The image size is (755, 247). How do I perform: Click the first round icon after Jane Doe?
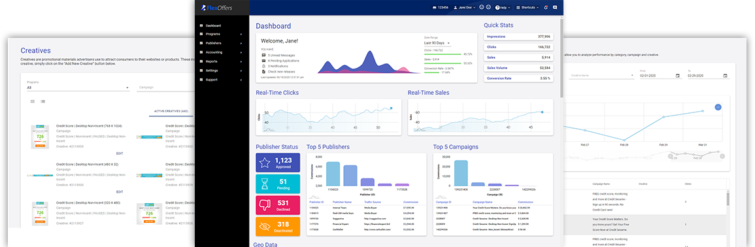point(482,7)
